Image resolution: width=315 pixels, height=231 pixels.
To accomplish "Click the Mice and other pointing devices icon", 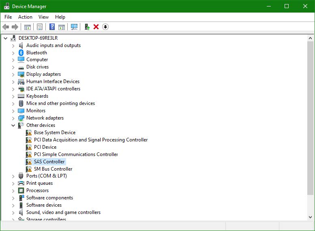I will pos(21,103).
